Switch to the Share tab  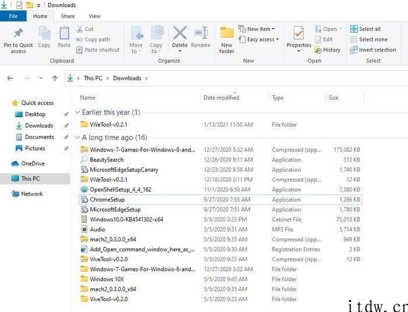[x=68, y=16]
